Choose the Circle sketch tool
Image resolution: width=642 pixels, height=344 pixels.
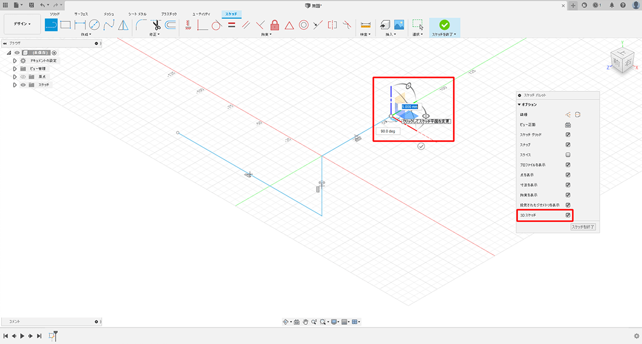[95, 25]
